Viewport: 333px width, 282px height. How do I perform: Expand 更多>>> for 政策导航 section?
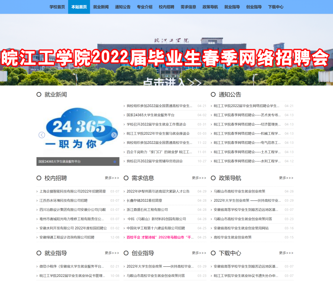(286, 178)
